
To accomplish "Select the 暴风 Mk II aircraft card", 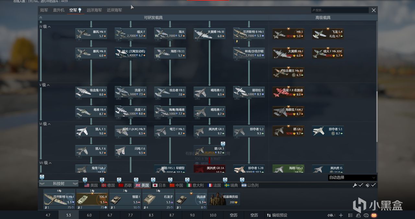I will tap(91, 53).
